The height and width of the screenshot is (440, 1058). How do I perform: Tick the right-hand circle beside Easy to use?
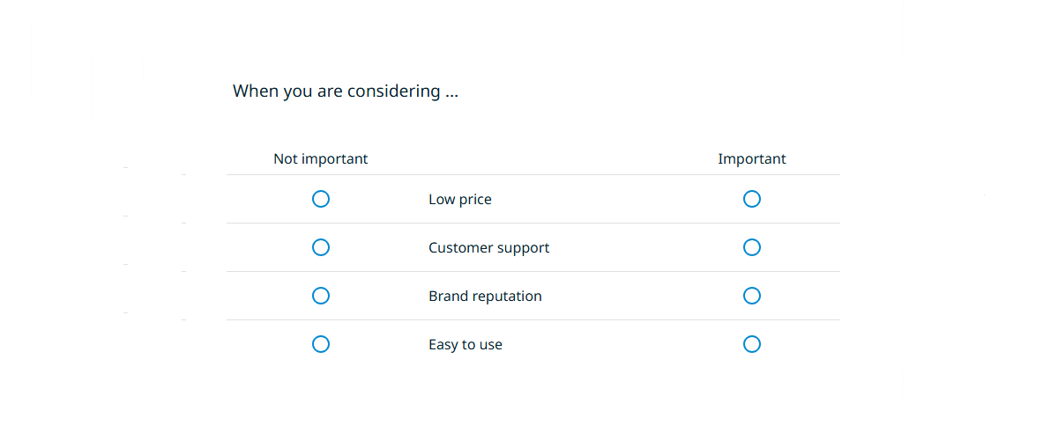[x=752, y=344]
